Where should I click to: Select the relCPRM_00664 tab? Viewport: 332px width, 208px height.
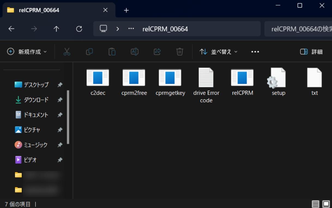[x=59, y=10]
